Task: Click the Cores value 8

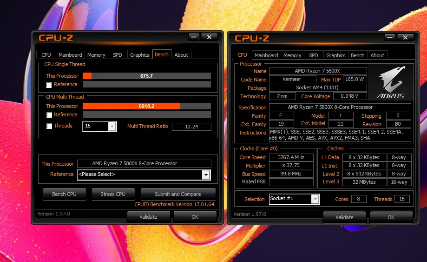Action: (359, 199)
